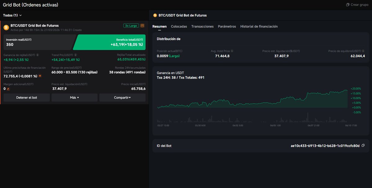The image size is (372, 188).
Task: Click the Beneficio total green panel
Action: (x=109, y=42)
